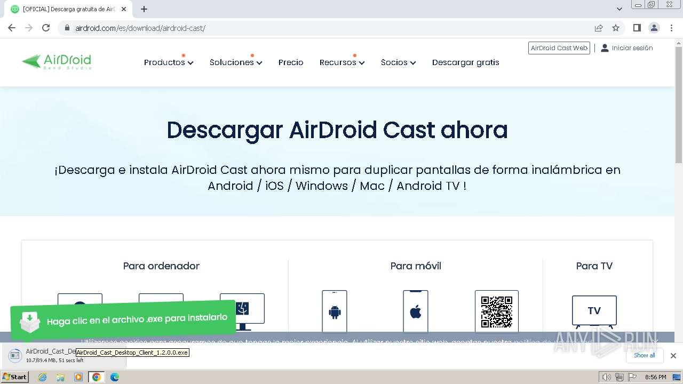Launch Internet Explorer from taskbar
Viewport: 683px width, 384px height.
(42, 377)
